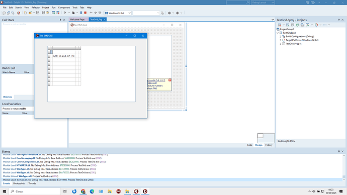Click the Save All toolbar icon
The height and width of the screenshot is (195, 347).
coord(44,13)
